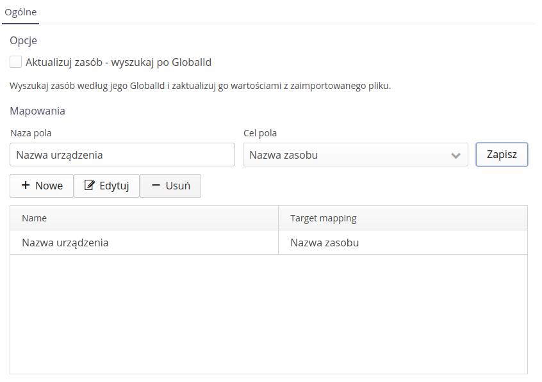542x382 pixels.
Task: Click the empty area of the mappings table
Action: pyautogui.click(x=268, y=314)
